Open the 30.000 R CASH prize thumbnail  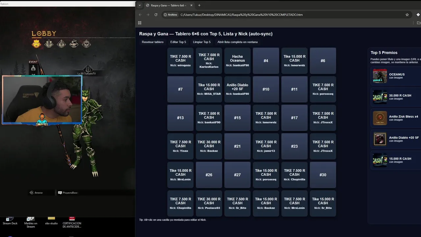pos(380,97)
